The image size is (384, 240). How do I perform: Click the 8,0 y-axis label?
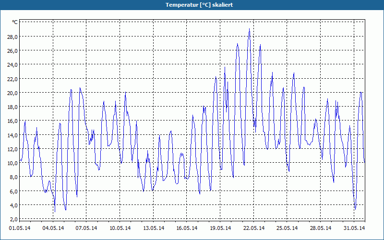tap(14, 177)
